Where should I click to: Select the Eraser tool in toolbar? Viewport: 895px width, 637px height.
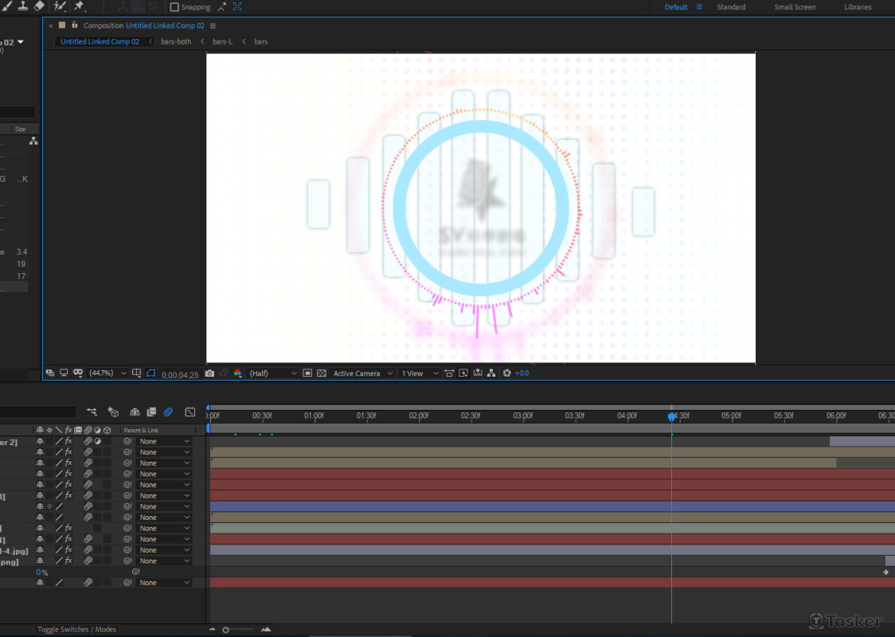39,6
